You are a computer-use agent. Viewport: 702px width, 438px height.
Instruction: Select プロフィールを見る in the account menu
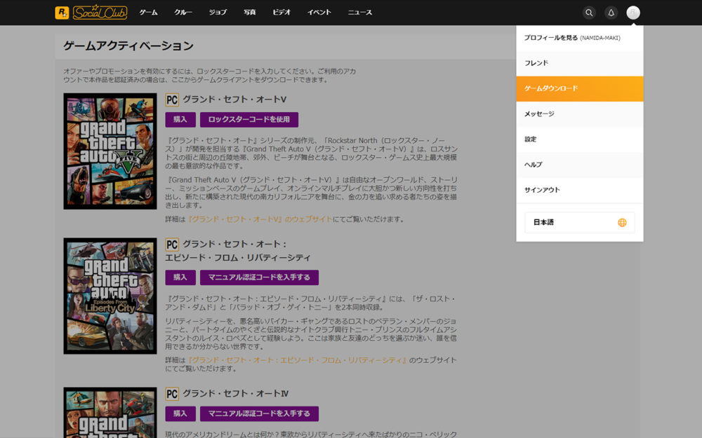click(580, 38)
